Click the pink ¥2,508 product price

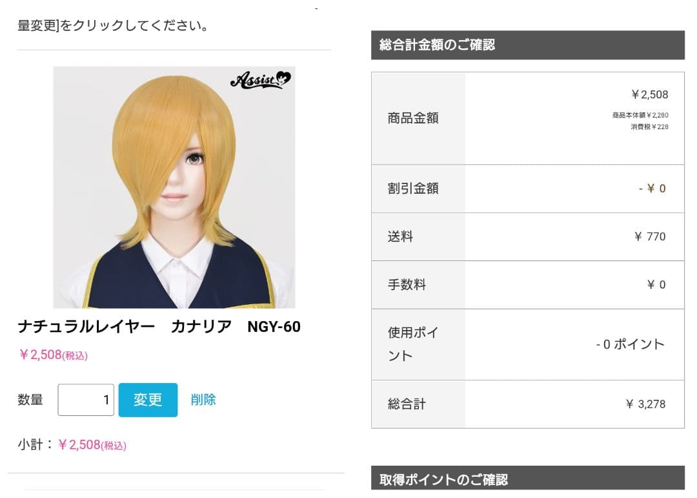tap(53, 355)
